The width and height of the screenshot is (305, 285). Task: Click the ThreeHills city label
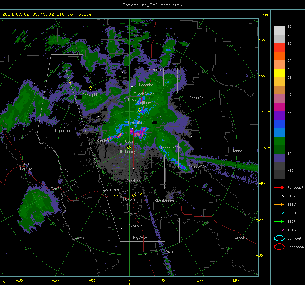click(x=170, y=148)
